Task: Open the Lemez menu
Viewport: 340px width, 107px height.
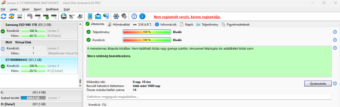Action: pos(14,9)
